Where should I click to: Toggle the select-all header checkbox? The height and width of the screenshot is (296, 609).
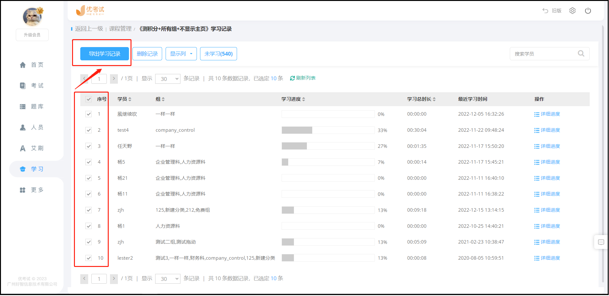[88, 99]
